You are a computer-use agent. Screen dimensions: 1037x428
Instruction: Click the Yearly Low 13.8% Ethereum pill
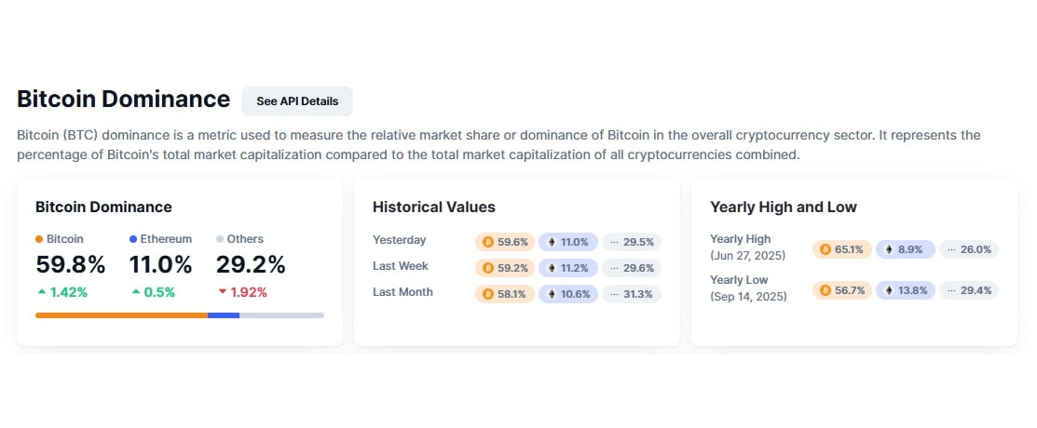(x=905, y=290)
